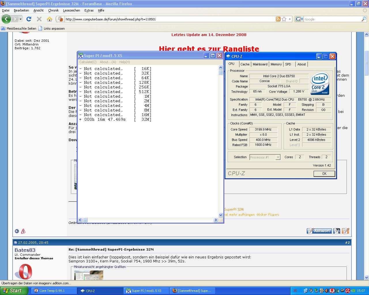
Task: Open Help(H) menu in Super PI
Action: coord(125,62)
